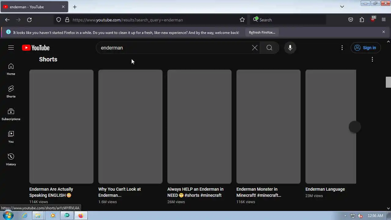Open Why You Can't Look at Enderman thumbnail
391x220 pixels.
point(130,127)
